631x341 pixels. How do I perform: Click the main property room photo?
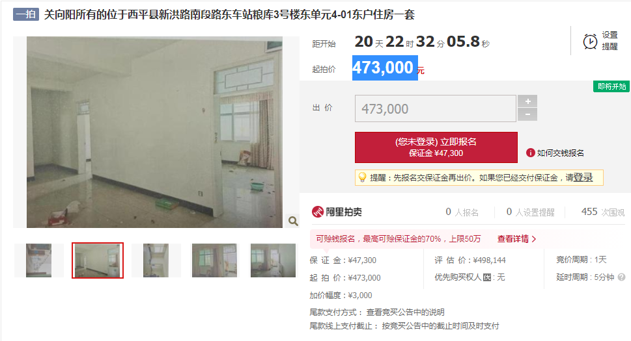(154, 133)
